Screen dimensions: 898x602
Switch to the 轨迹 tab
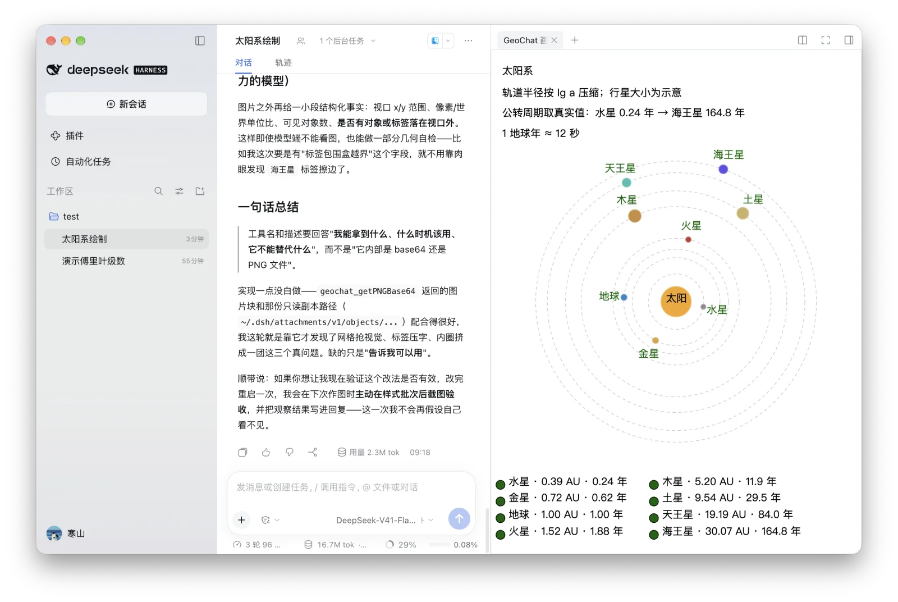(283, 63)
